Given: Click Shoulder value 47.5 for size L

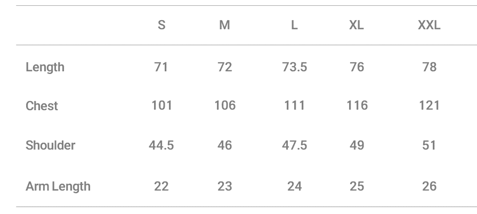Looking at the screenshot, I should click(294, 145).
